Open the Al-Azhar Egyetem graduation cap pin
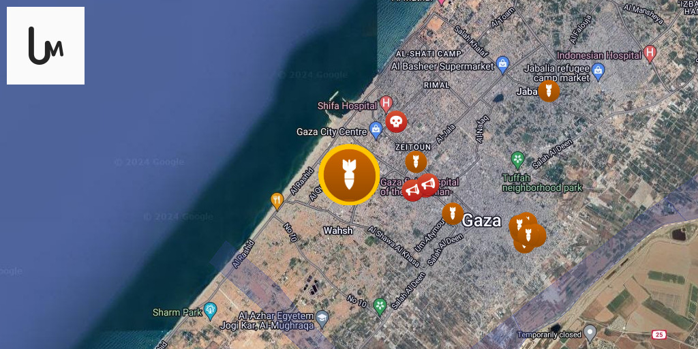The width and height of the screenshot is (698, 349). pos(322,319)
